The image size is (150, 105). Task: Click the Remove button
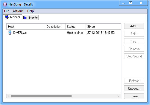click(x=134, y=49)
